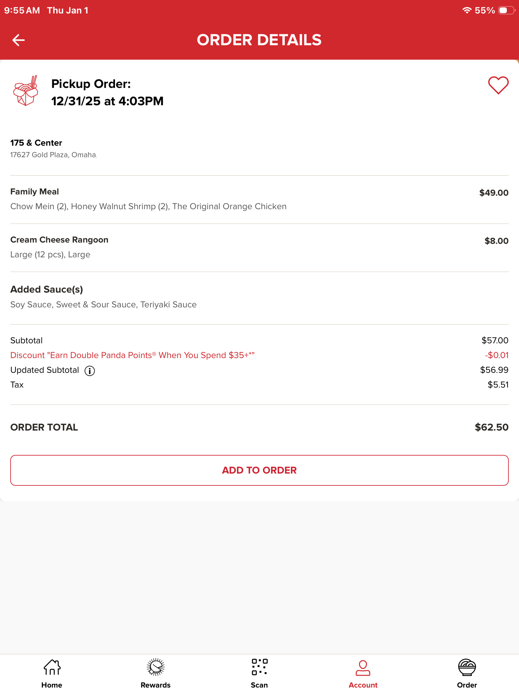Switch to the Account tab
This screenshot has width=519, height=693.
click(x=363, y=673)
